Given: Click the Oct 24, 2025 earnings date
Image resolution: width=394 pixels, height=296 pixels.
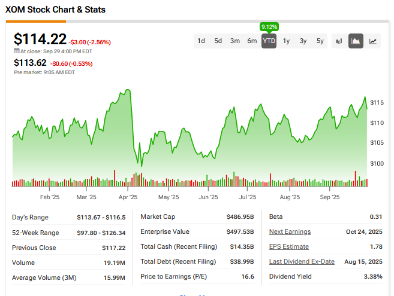Looking at the screenshot, I should (x=364, y=232).
